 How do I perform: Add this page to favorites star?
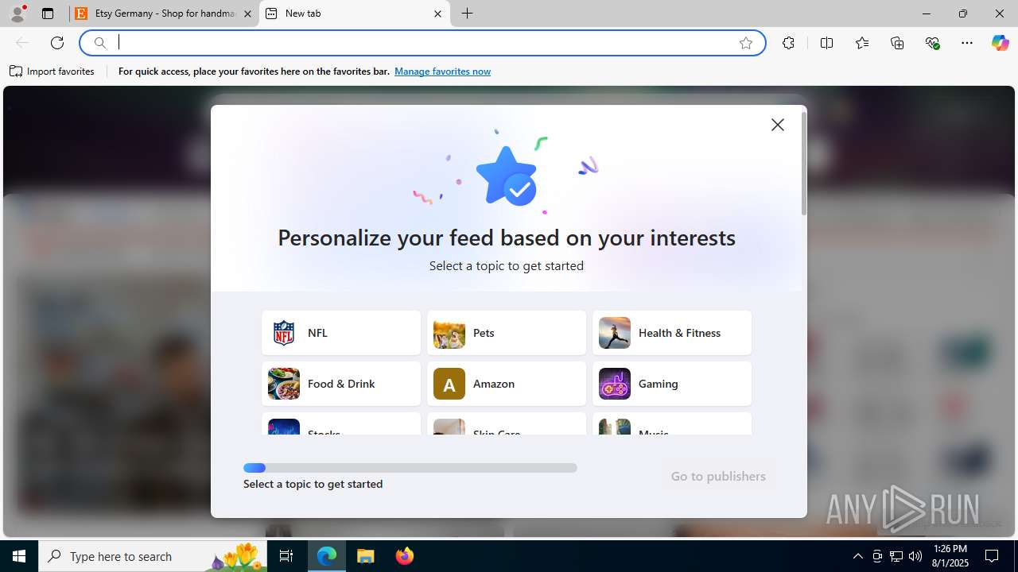(746, 43)
